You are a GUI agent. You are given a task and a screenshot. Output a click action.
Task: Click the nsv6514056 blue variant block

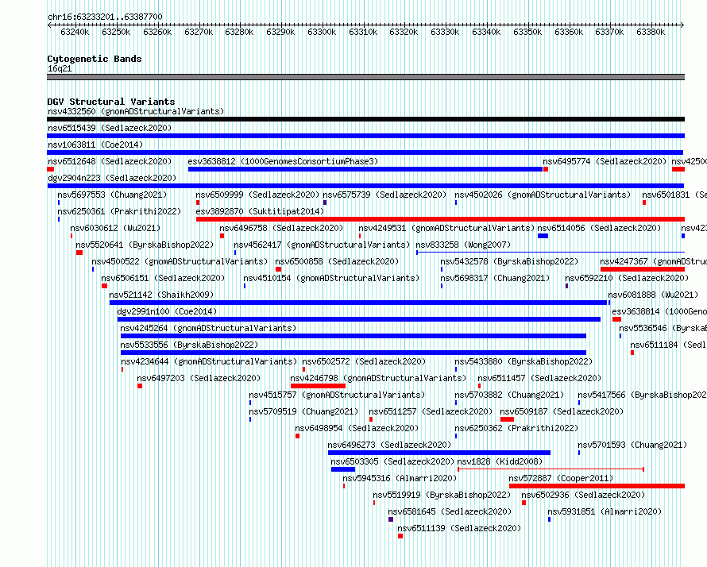(x=543, y=236)
